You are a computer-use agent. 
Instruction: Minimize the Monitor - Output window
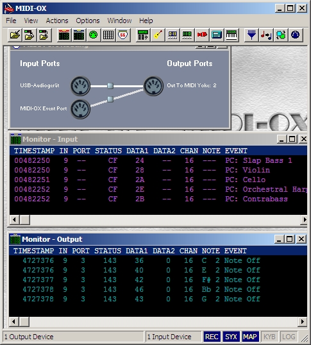coord(280,239)
